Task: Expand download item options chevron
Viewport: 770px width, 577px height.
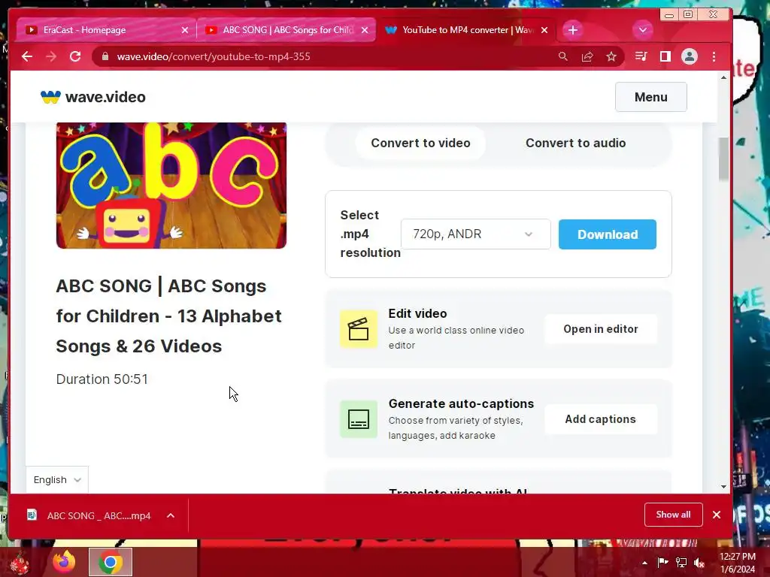Action: click(x=171, y=515)
